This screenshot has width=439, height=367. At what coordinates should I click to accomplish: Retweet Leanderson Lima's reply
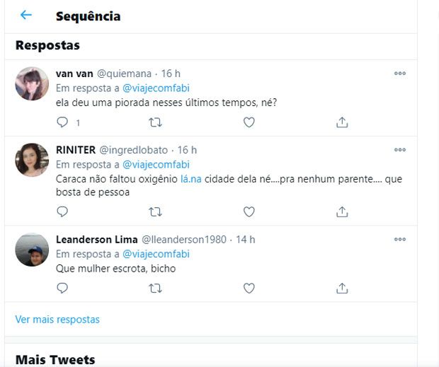(x=156, y=288)
